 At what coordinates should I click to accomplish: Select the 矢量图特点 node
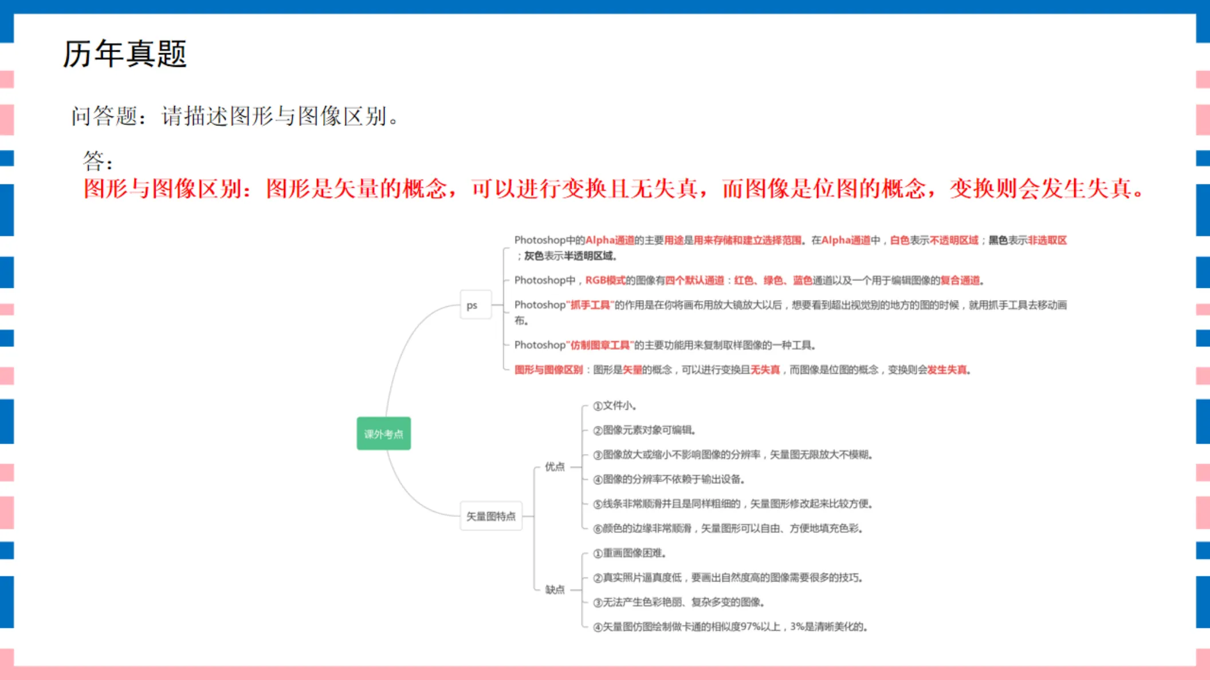[491, 516]
